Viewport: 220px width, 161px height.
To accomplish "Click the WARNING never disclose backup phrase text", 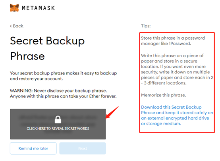I will coord(63,94).
